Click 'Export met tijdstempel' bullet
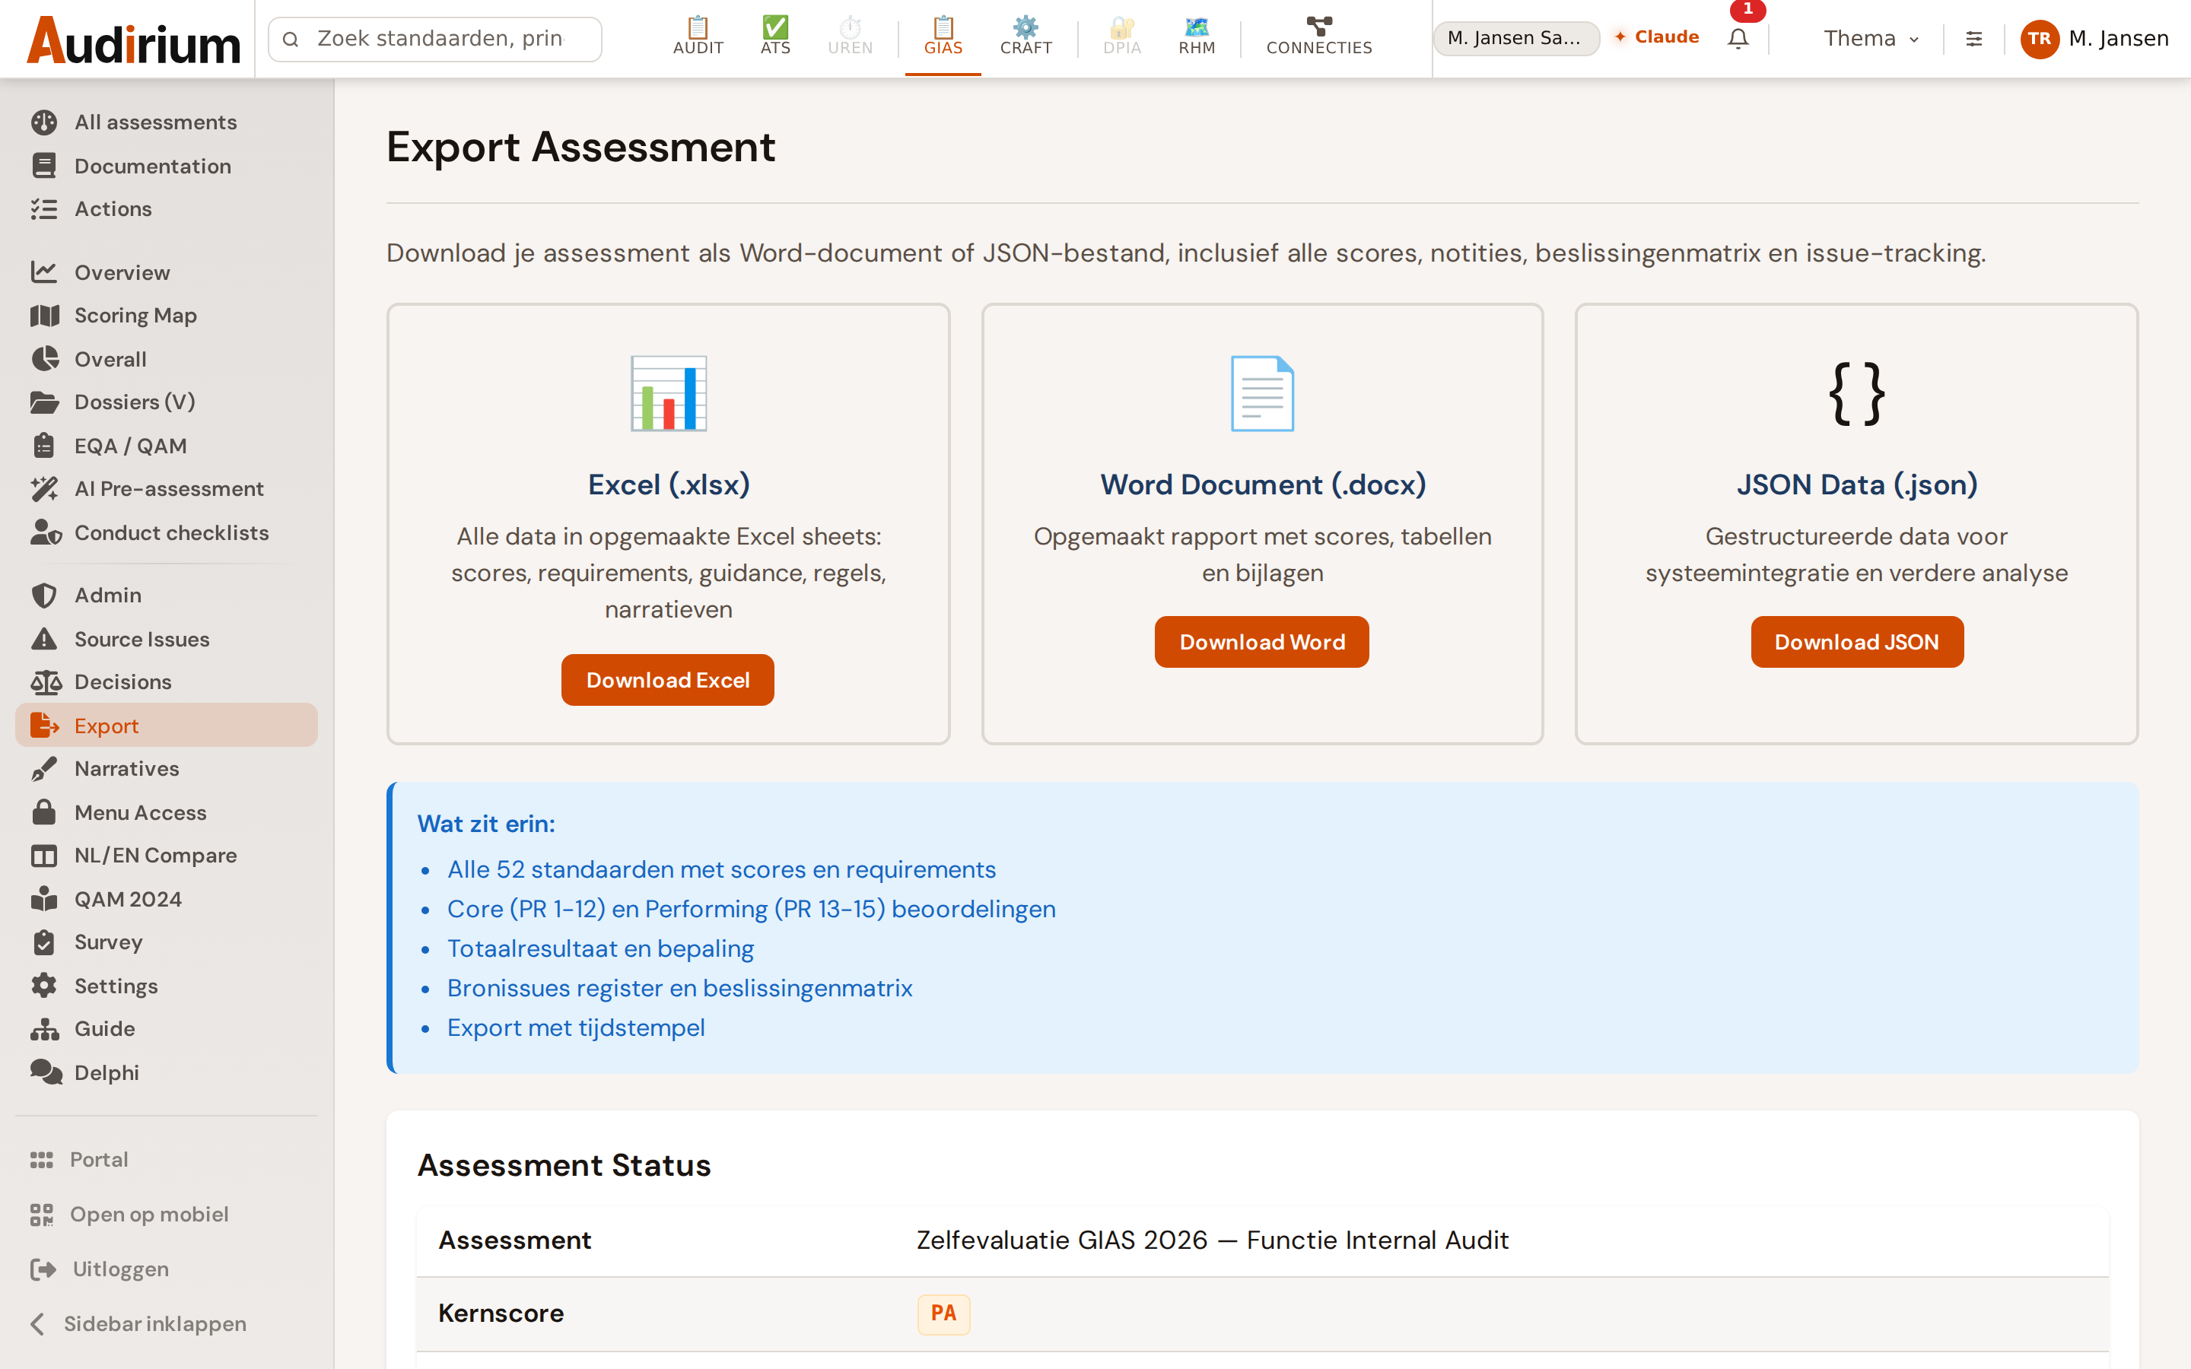Viewport: 2191px width, 1369px height. pos(576,1028)
